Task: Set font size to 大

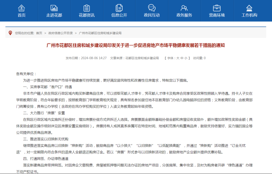Action: tap(178, 58)
